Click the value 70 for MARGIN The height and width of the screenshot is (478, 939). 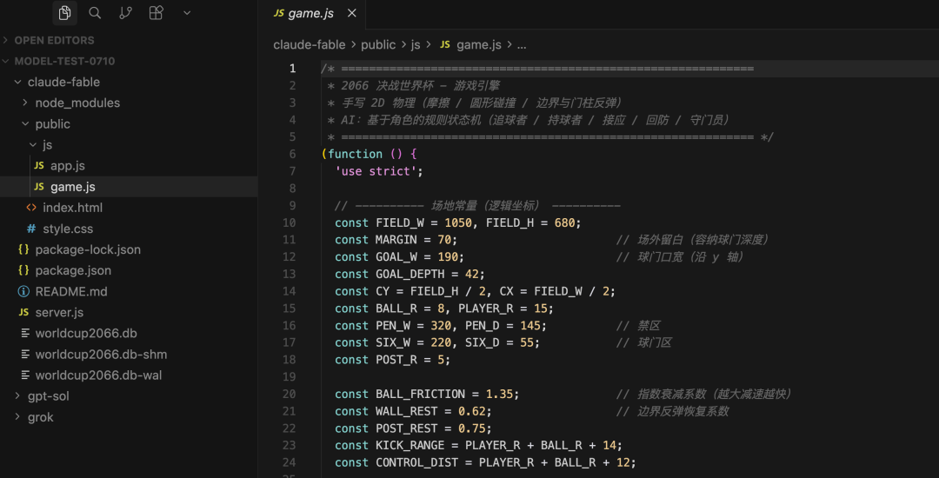click(444, 240)
